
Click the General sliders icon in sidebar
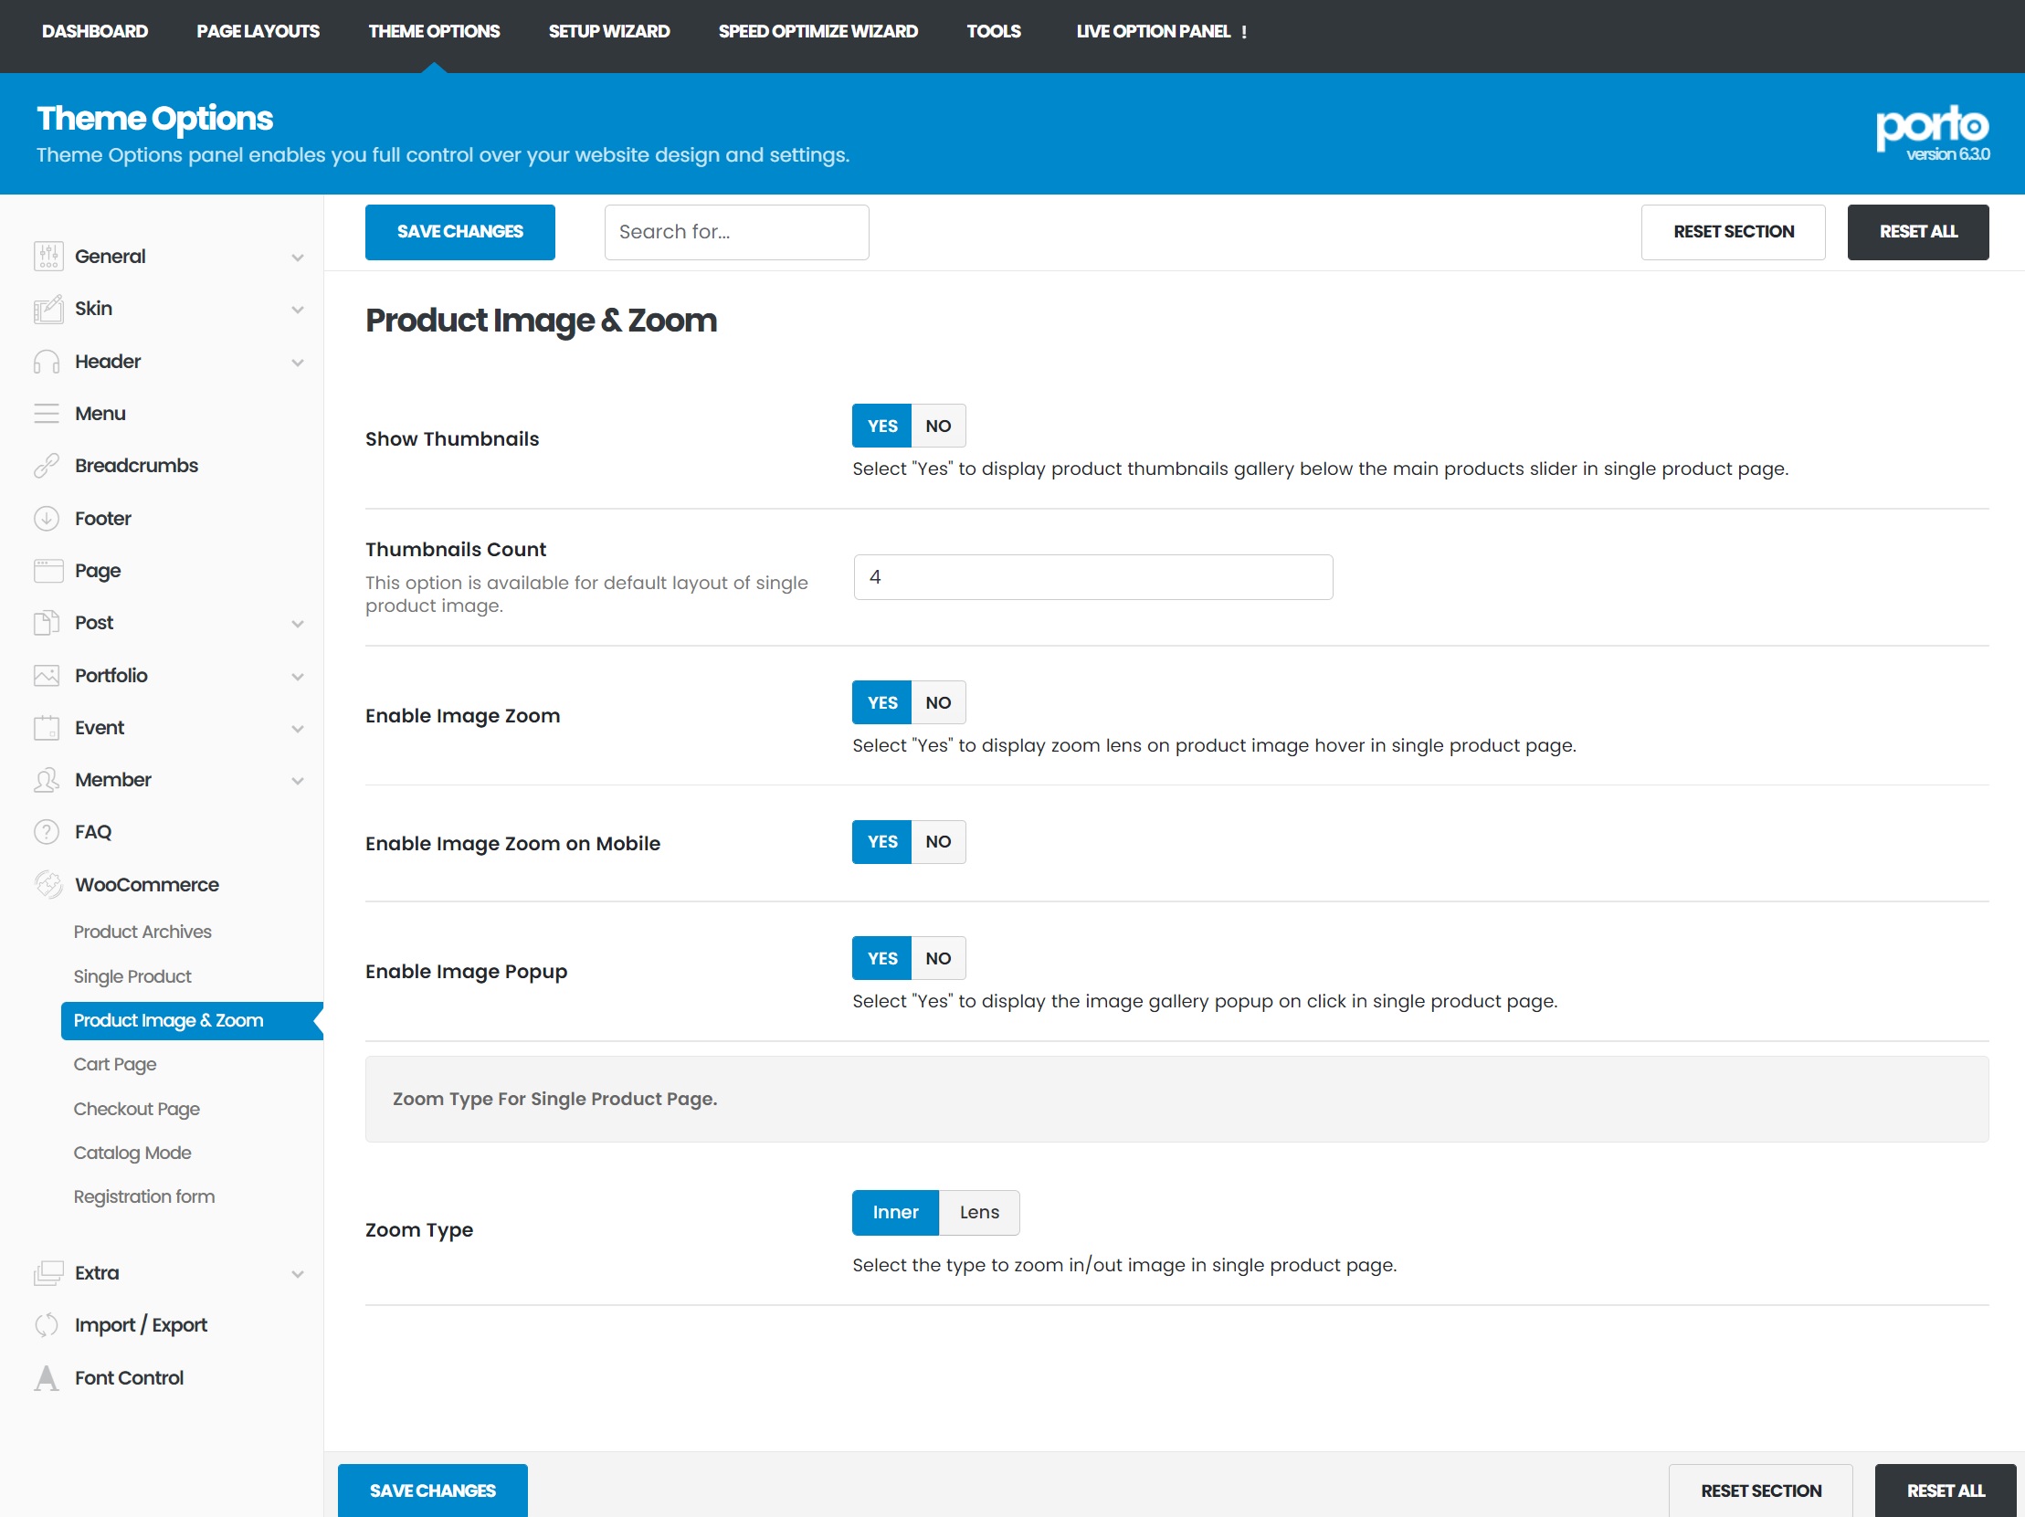coord(47,257)
